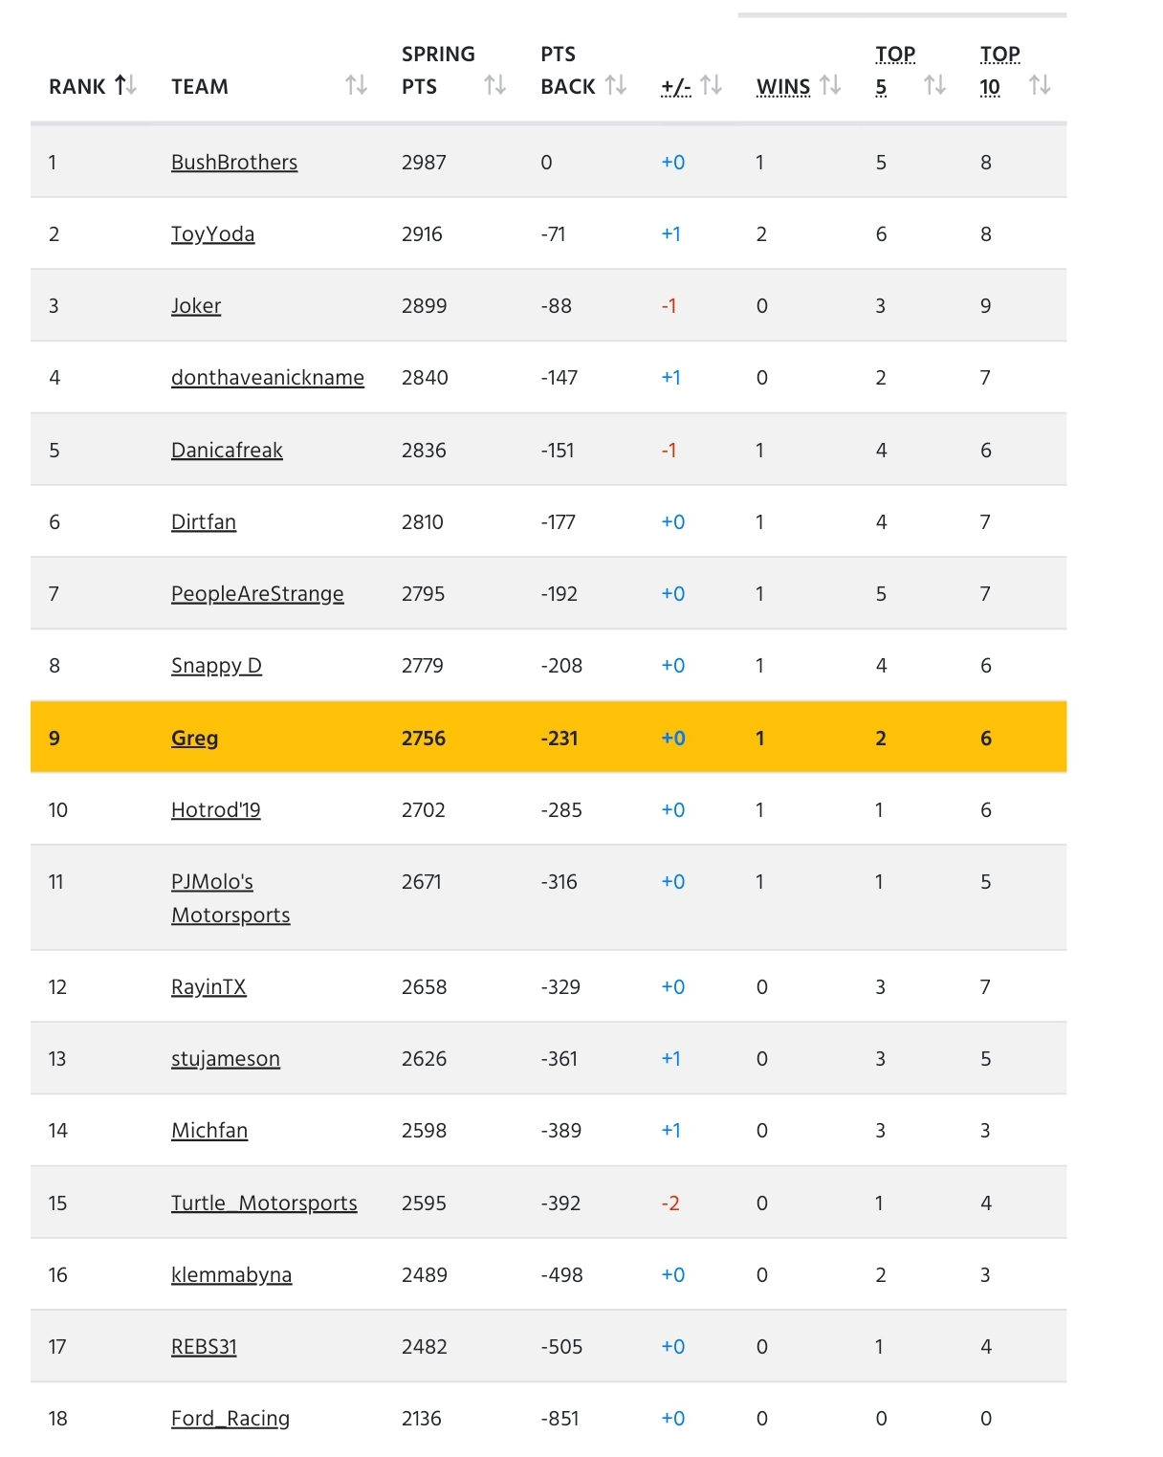Click the sort arrows in TEAM column
Image resolution: width=1163 pixels, height=1457 pixels.
click(356, 86)
